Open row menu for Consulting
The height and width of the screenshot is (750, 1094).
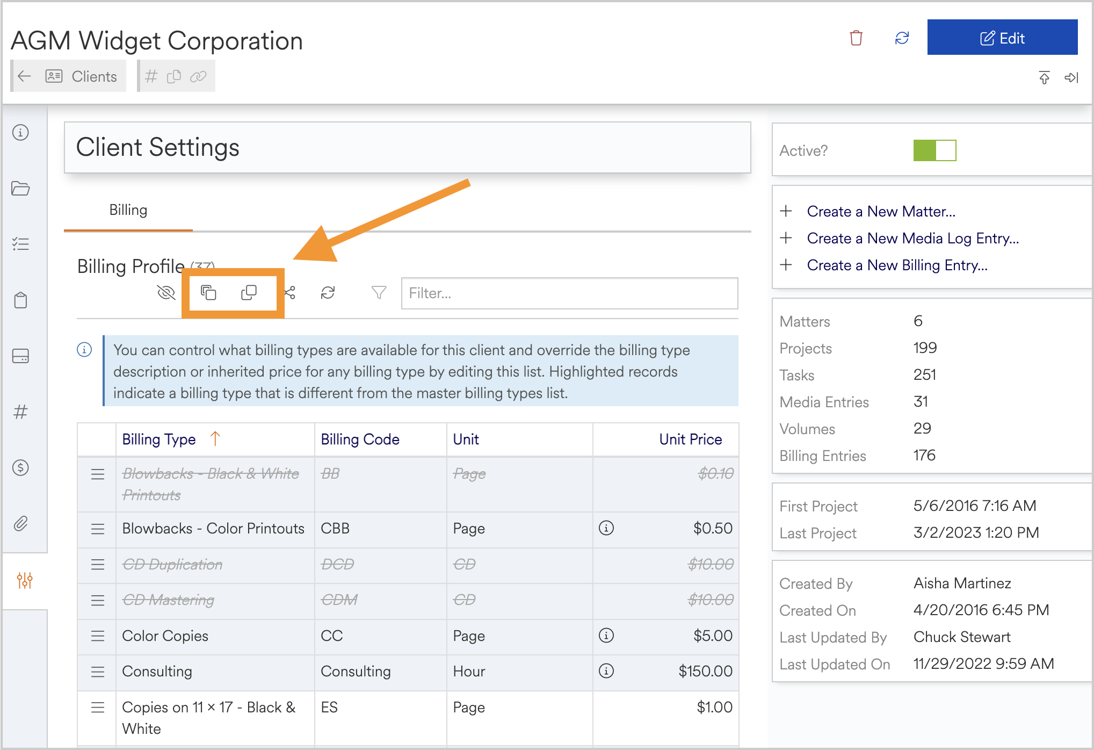97,672
